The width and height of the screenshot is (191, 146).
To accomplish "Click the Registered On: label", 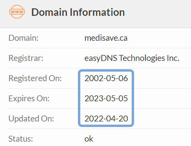I will click(x=35, y=78).
